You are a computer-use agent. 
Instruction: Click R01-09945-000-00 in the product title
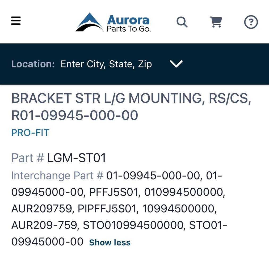(x=75, y=116)
